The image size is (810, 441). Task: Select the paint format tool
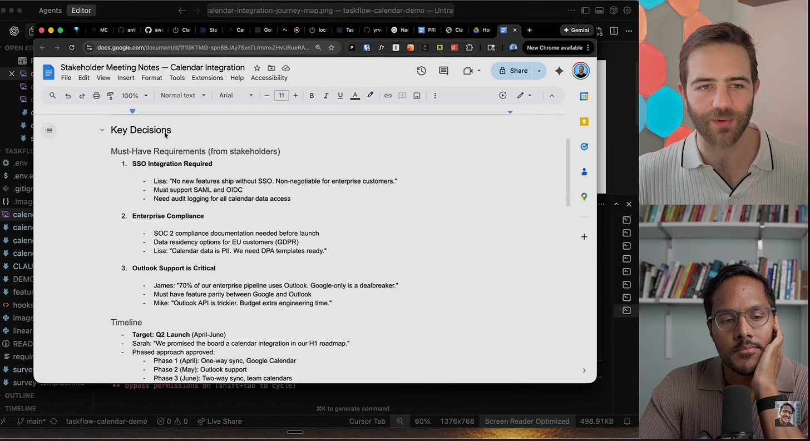click(110, 96)
